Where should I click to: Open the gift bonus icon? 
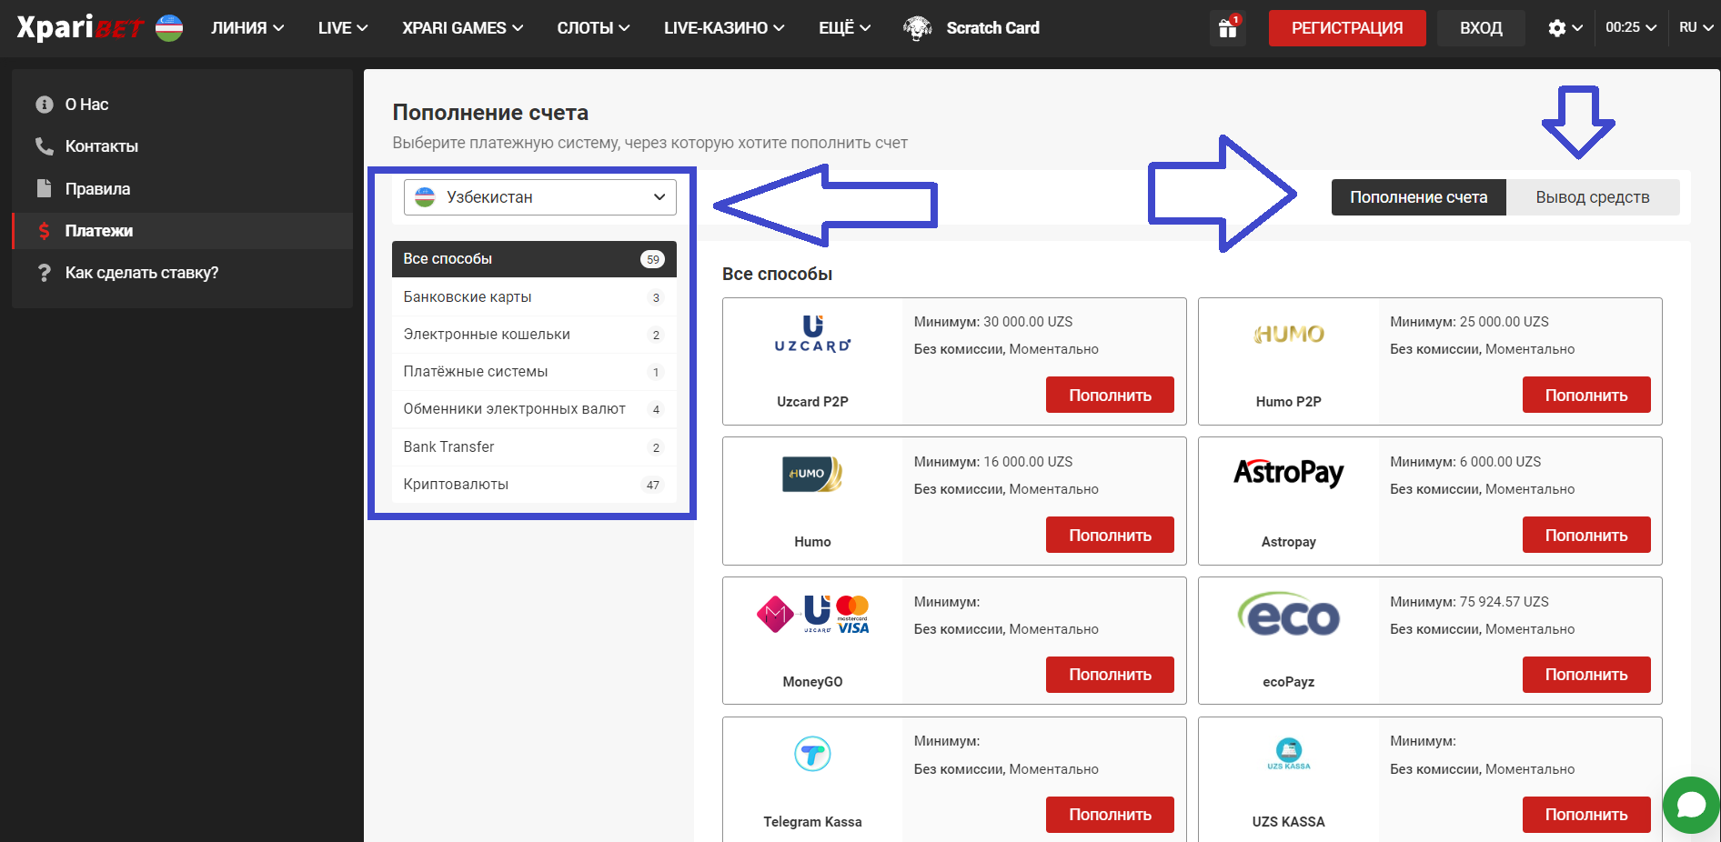tap(1228, 27)
